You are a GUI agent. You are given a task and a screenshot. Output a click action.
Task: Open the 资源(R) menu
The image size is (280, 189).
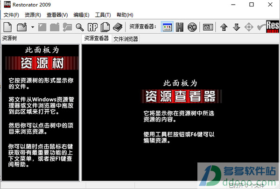pyautogui.click(x=33, y=15)
